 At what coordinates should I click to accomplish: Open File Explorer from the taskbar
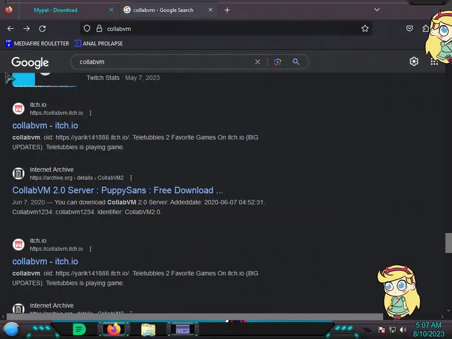click(x=148, y=329)
